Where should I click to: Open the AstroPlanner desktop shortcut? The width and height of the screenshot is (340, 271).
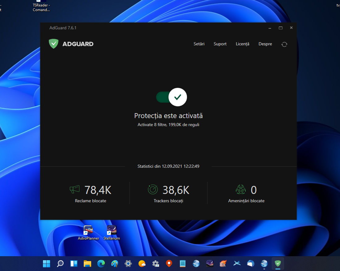point(88,232)
